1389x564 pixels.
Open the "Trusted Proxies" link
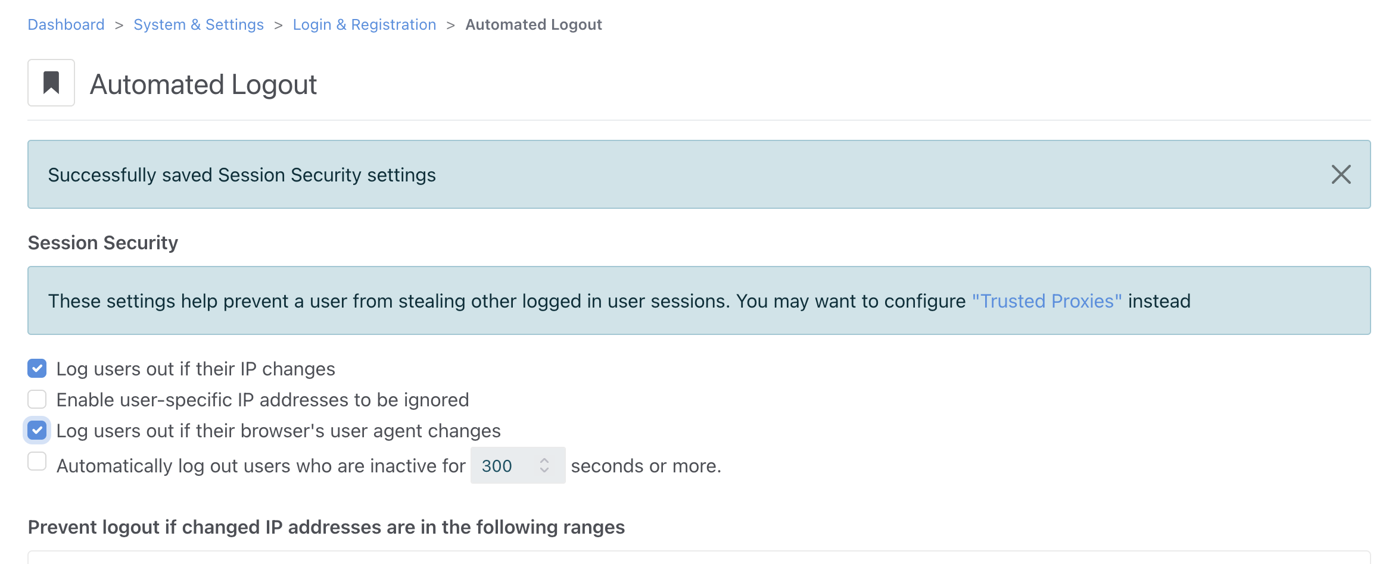(x=1047, y=301)
